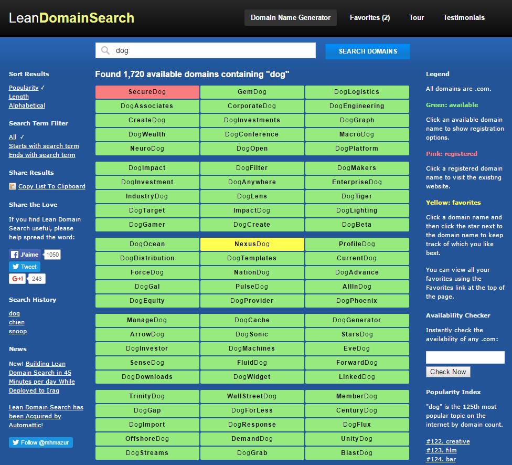Image resolution: width=512 pixels, height=465 pixels.
Task: Sort results Alphabetical
Action: pos(27,105)
